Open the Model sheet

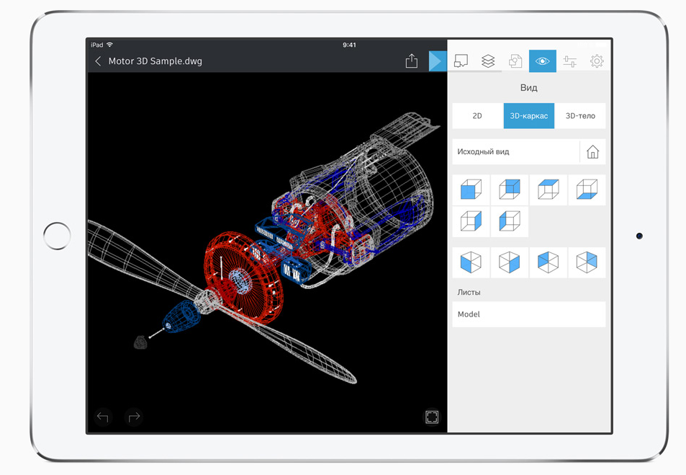[529, 314]
